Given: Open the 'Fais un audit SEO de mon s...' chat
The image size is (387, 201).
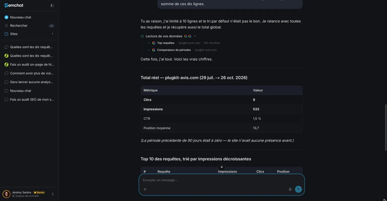Looking at the screenshot, I should (29, 99).
